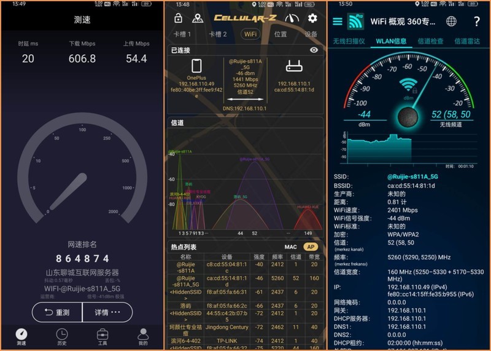Tap the SSID value @Ruijie-s811A_5G
491x351 pixels.
point(412,176)
